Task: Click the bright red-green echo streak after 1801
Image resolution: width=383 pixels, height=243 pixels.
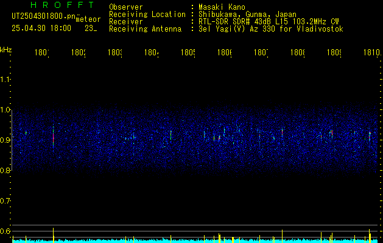Action: 53,137
